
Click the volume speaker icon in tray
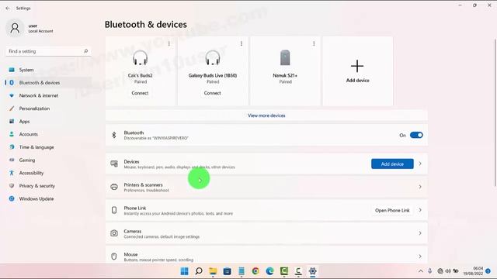pyautogui.click(x=448, y=271)
